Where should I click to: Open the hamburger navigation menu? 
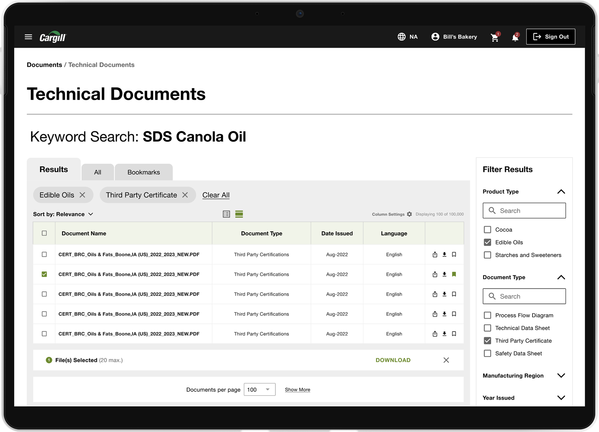point(28,37)
